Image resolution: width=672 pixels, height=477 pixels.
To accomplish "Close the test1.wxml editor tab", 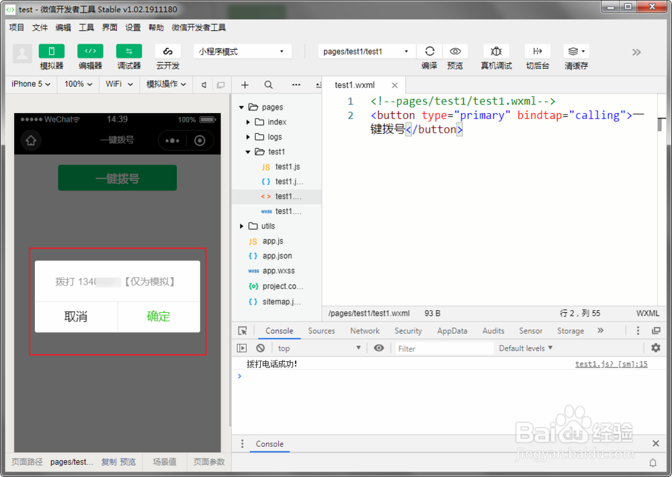I will pos(394,85).
